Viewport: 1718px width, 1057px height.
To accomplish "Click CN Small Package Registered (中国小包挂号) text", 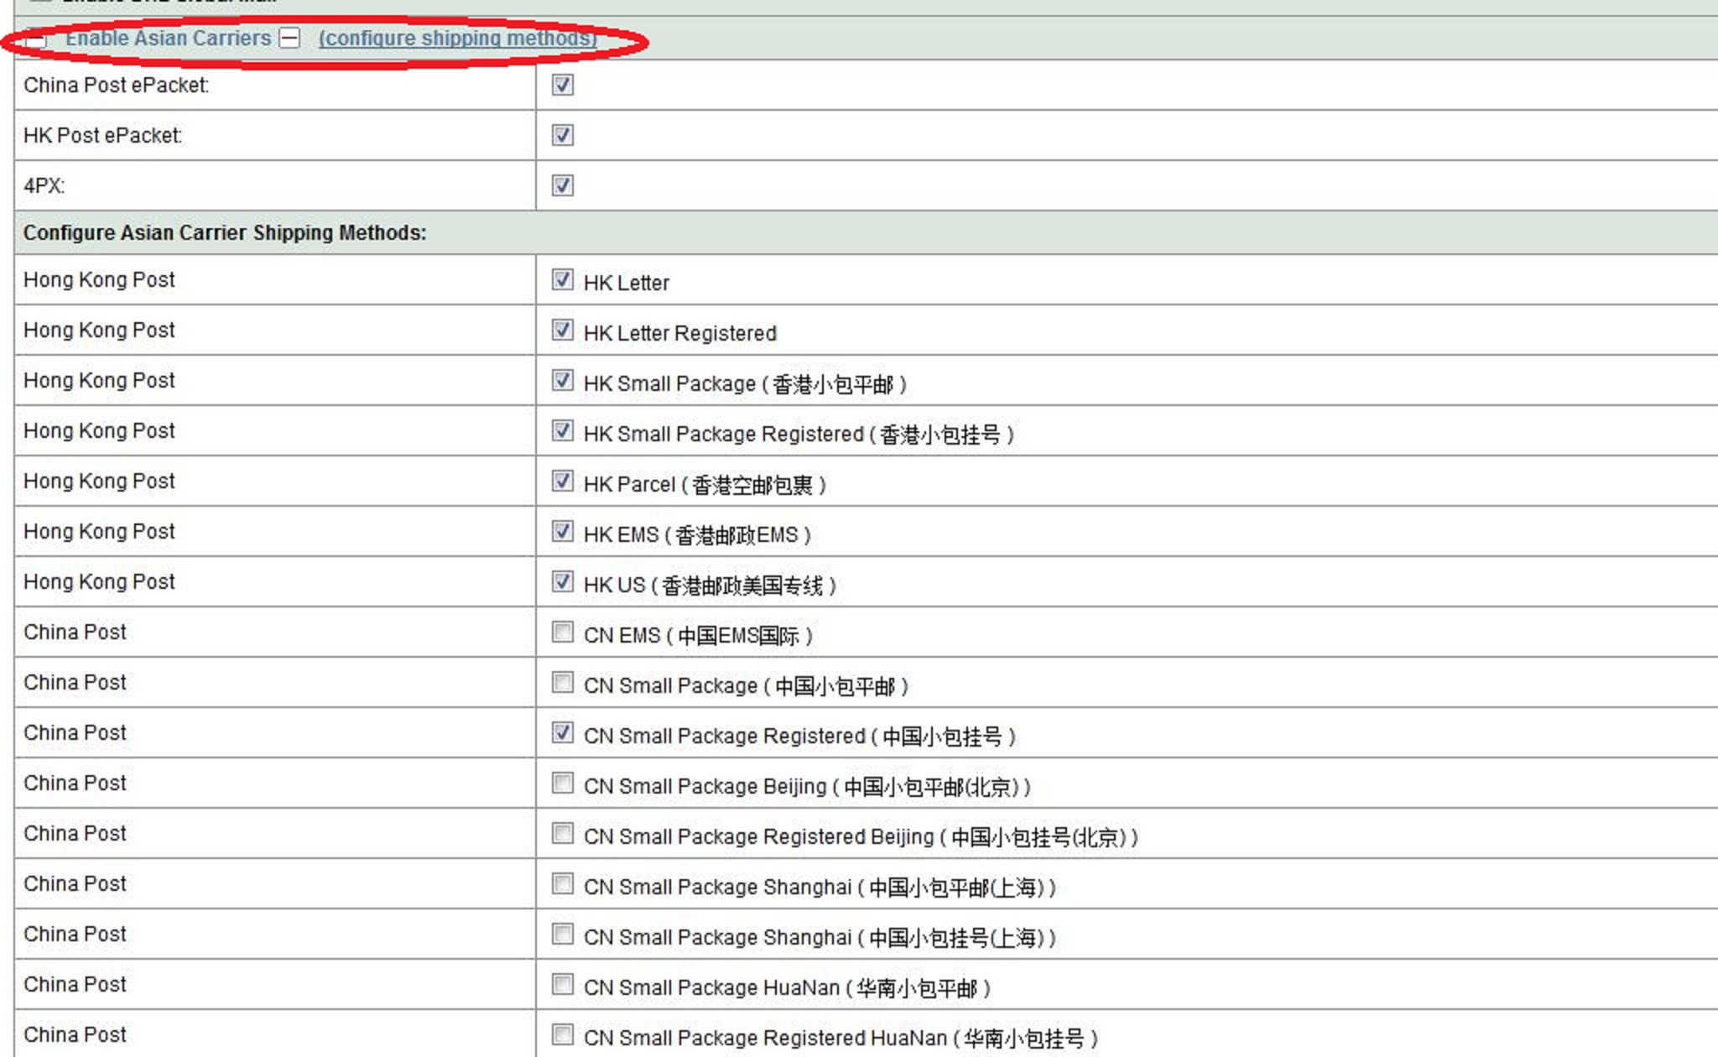I will 799,736.
